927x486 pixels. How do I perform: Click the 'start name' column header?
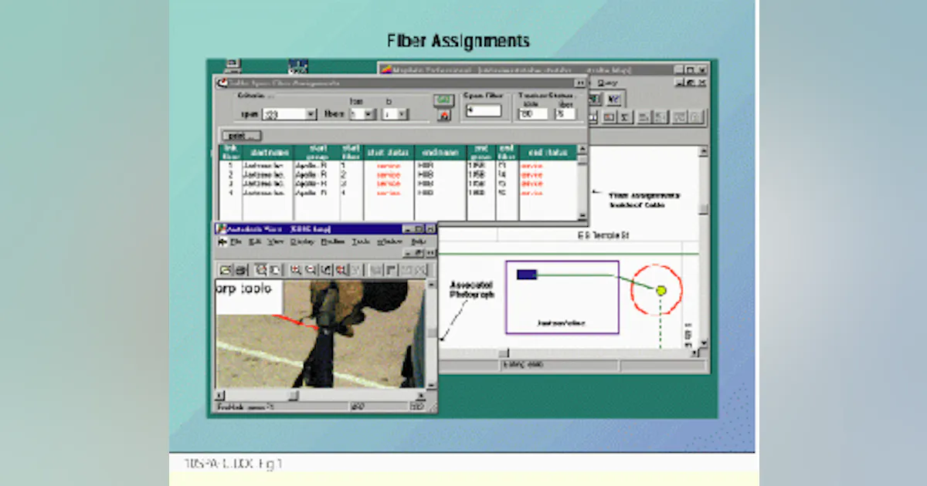point(267,153)
